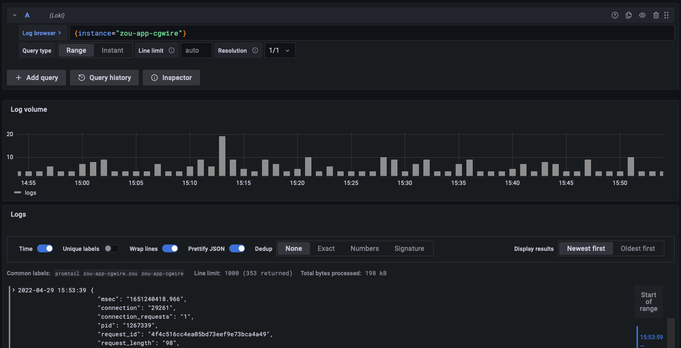Show Line limit info icon
681x348 pixels.
172,50
